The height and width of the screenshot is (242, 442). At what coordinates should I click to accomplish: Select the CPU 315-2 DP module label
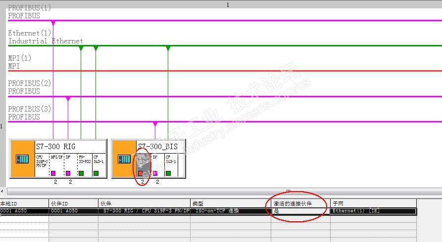[x=143, y=161]
